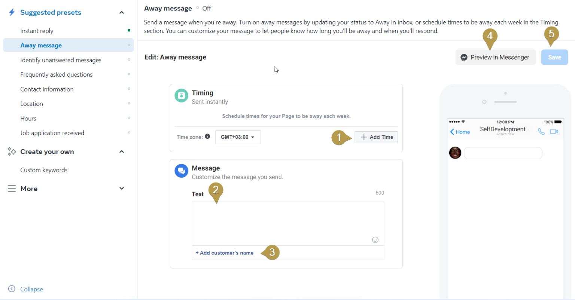Screen dimensions: 575x300
Task: Click the Save button
Action: [554, 57]
